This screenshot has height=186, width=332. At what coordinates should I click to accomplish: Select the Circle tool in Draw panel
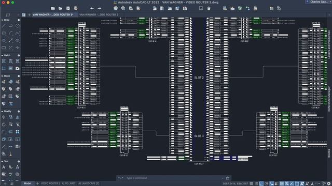point(17,26)
